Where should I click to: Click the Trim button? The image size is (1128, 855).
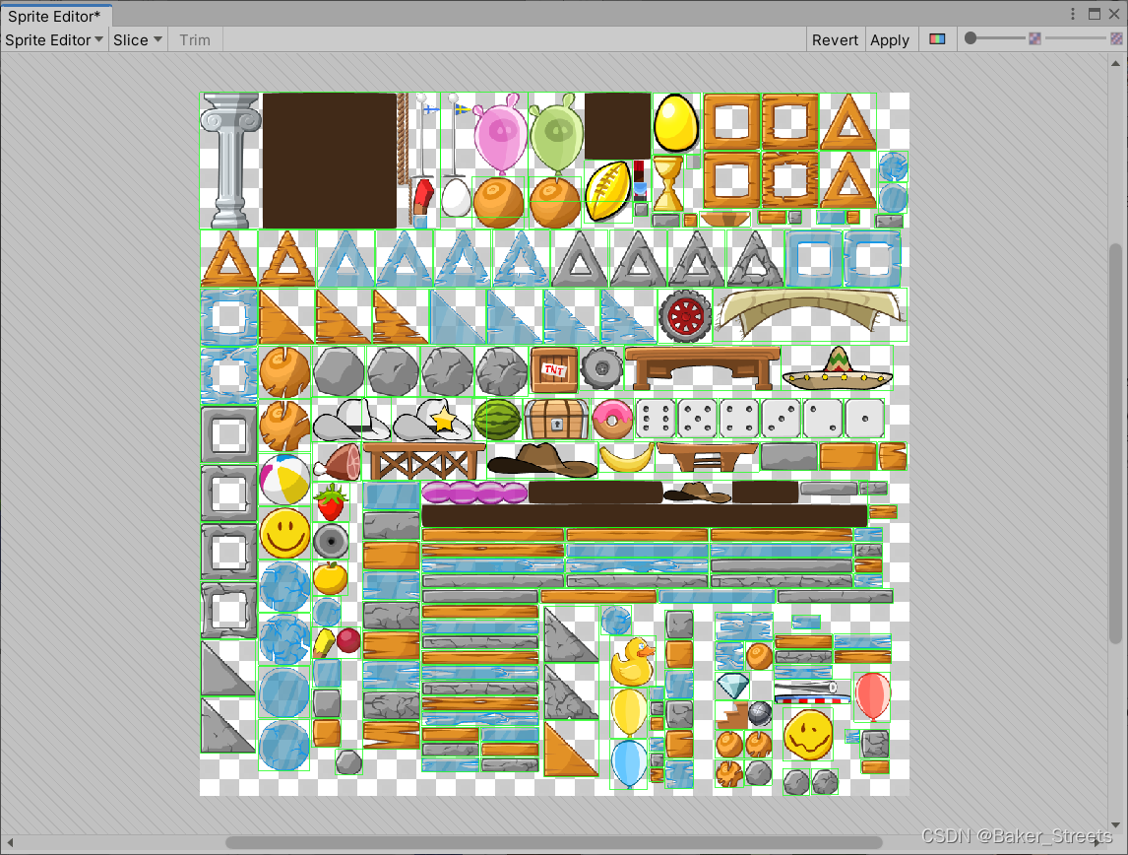[x=195, y=40]
